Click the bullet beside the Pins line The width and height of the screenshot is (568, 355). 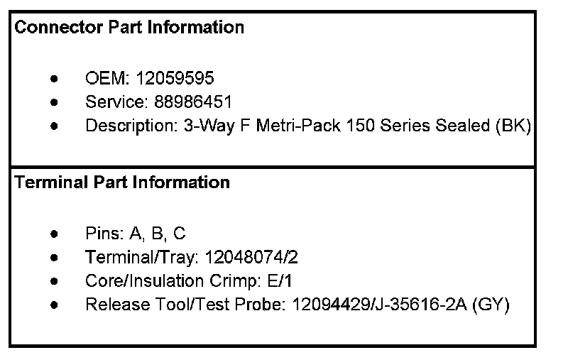pyautogui.click(x=55, y=234)
